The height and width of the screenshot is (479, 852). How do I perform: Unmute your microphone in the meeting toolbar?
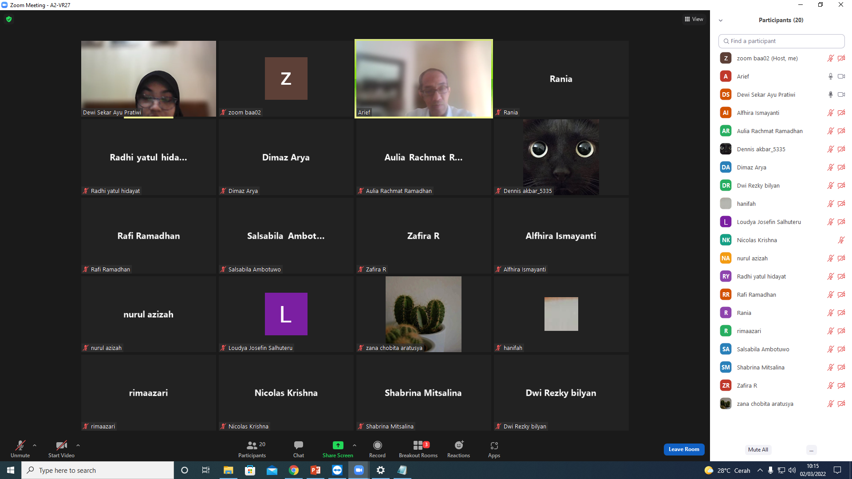[20, 449]
